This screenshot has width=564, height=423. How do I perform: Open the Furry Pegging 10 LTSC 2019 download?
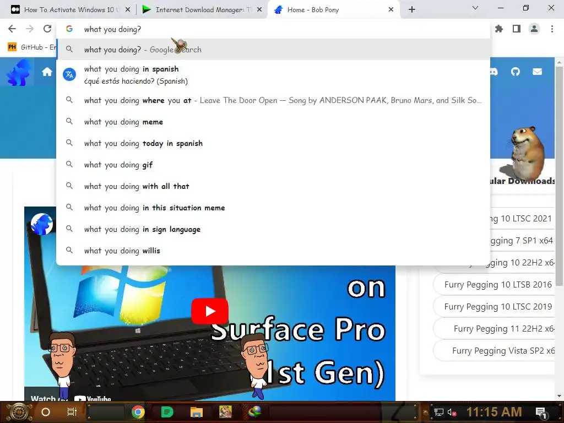click(x=495, y=307)
